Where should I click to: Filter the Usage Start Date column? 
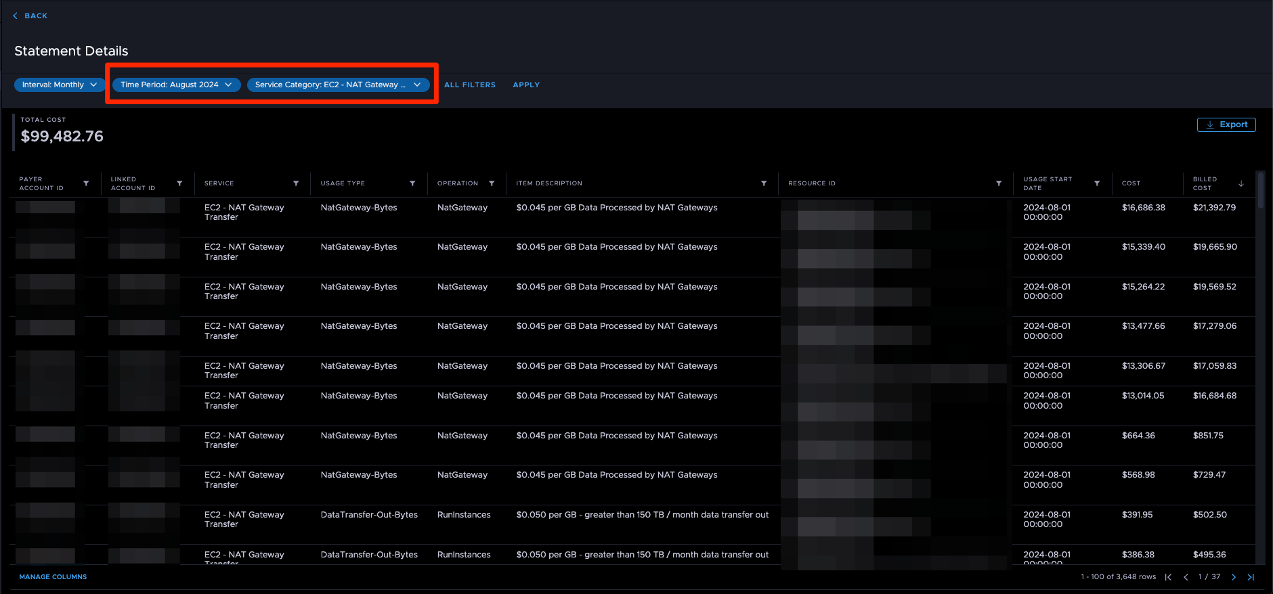[1097, 183]
